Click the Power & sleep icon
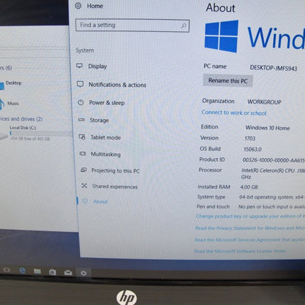Viewport: 305px width, 305px height. pos(81,102)
